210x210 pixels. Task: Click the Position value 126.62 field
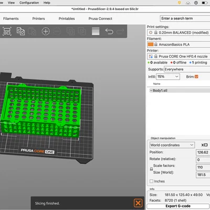tap(203, 152)
